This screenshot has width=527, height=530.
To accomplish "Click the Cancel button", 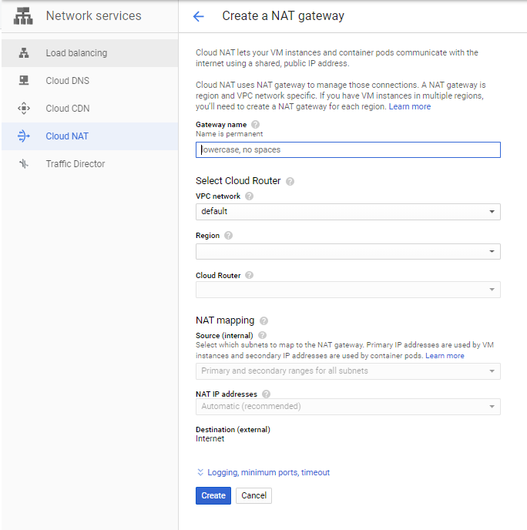I will (253, 495).
